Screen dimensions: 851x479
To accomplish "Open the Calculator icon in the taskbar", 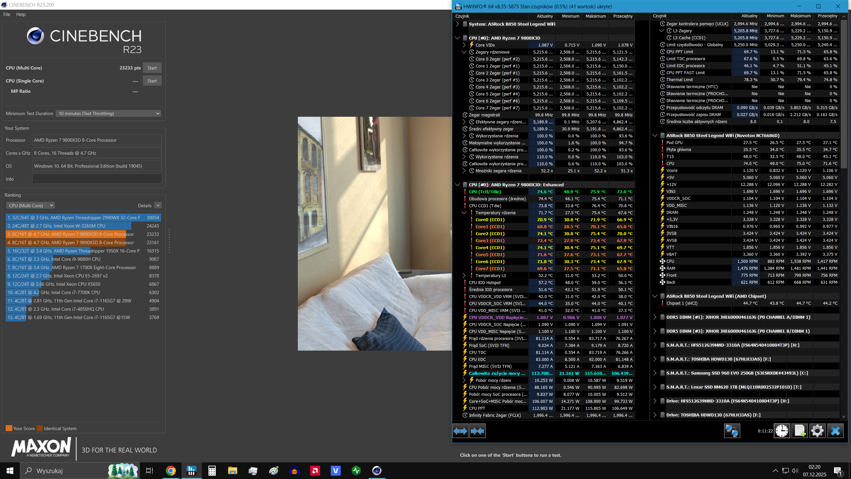I will tap(212, 471).
